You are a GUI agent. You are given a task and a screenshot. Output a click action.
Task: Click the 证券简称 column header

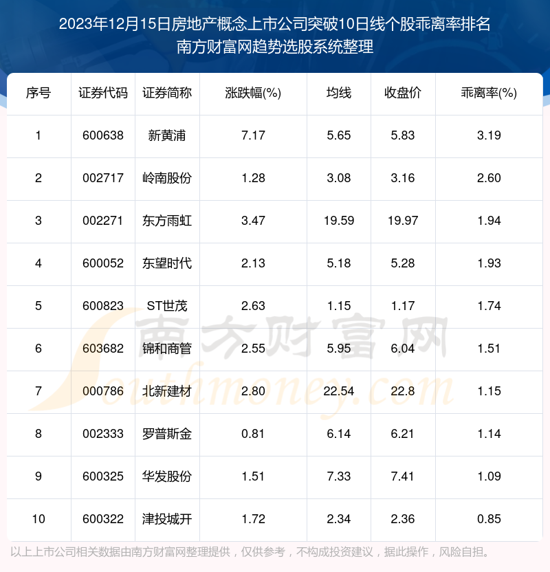[x=167, y=93]
